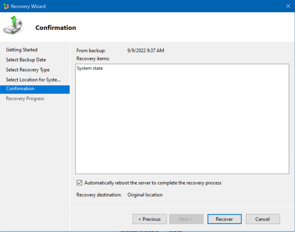This screenshot has height=232, width=295.
Task: Click the Recovery items label
Action: point(93,59)
